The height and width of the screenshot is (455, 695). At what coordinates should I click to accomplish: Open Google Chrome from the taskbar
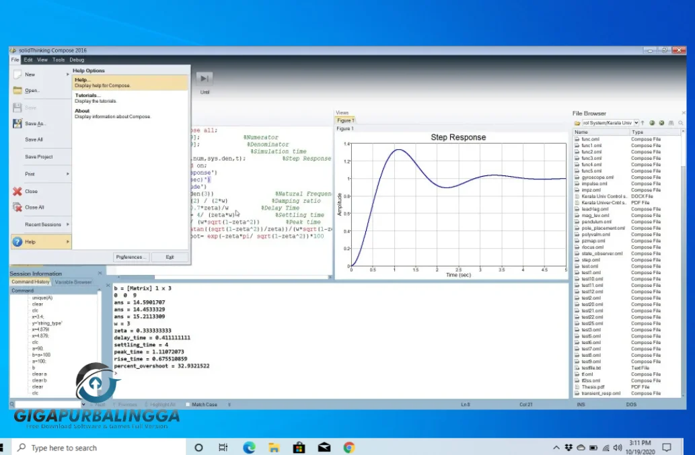pyautogui.click(x=349, y=448)
